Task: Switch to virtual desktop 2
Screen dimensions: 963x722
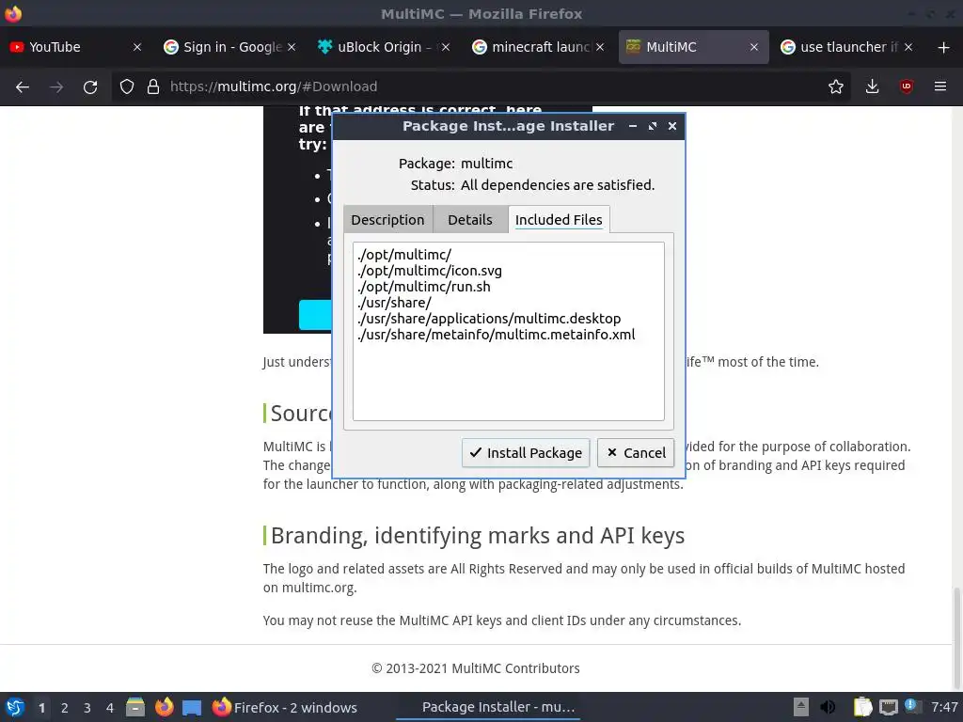Action: (x=65, y=708)
